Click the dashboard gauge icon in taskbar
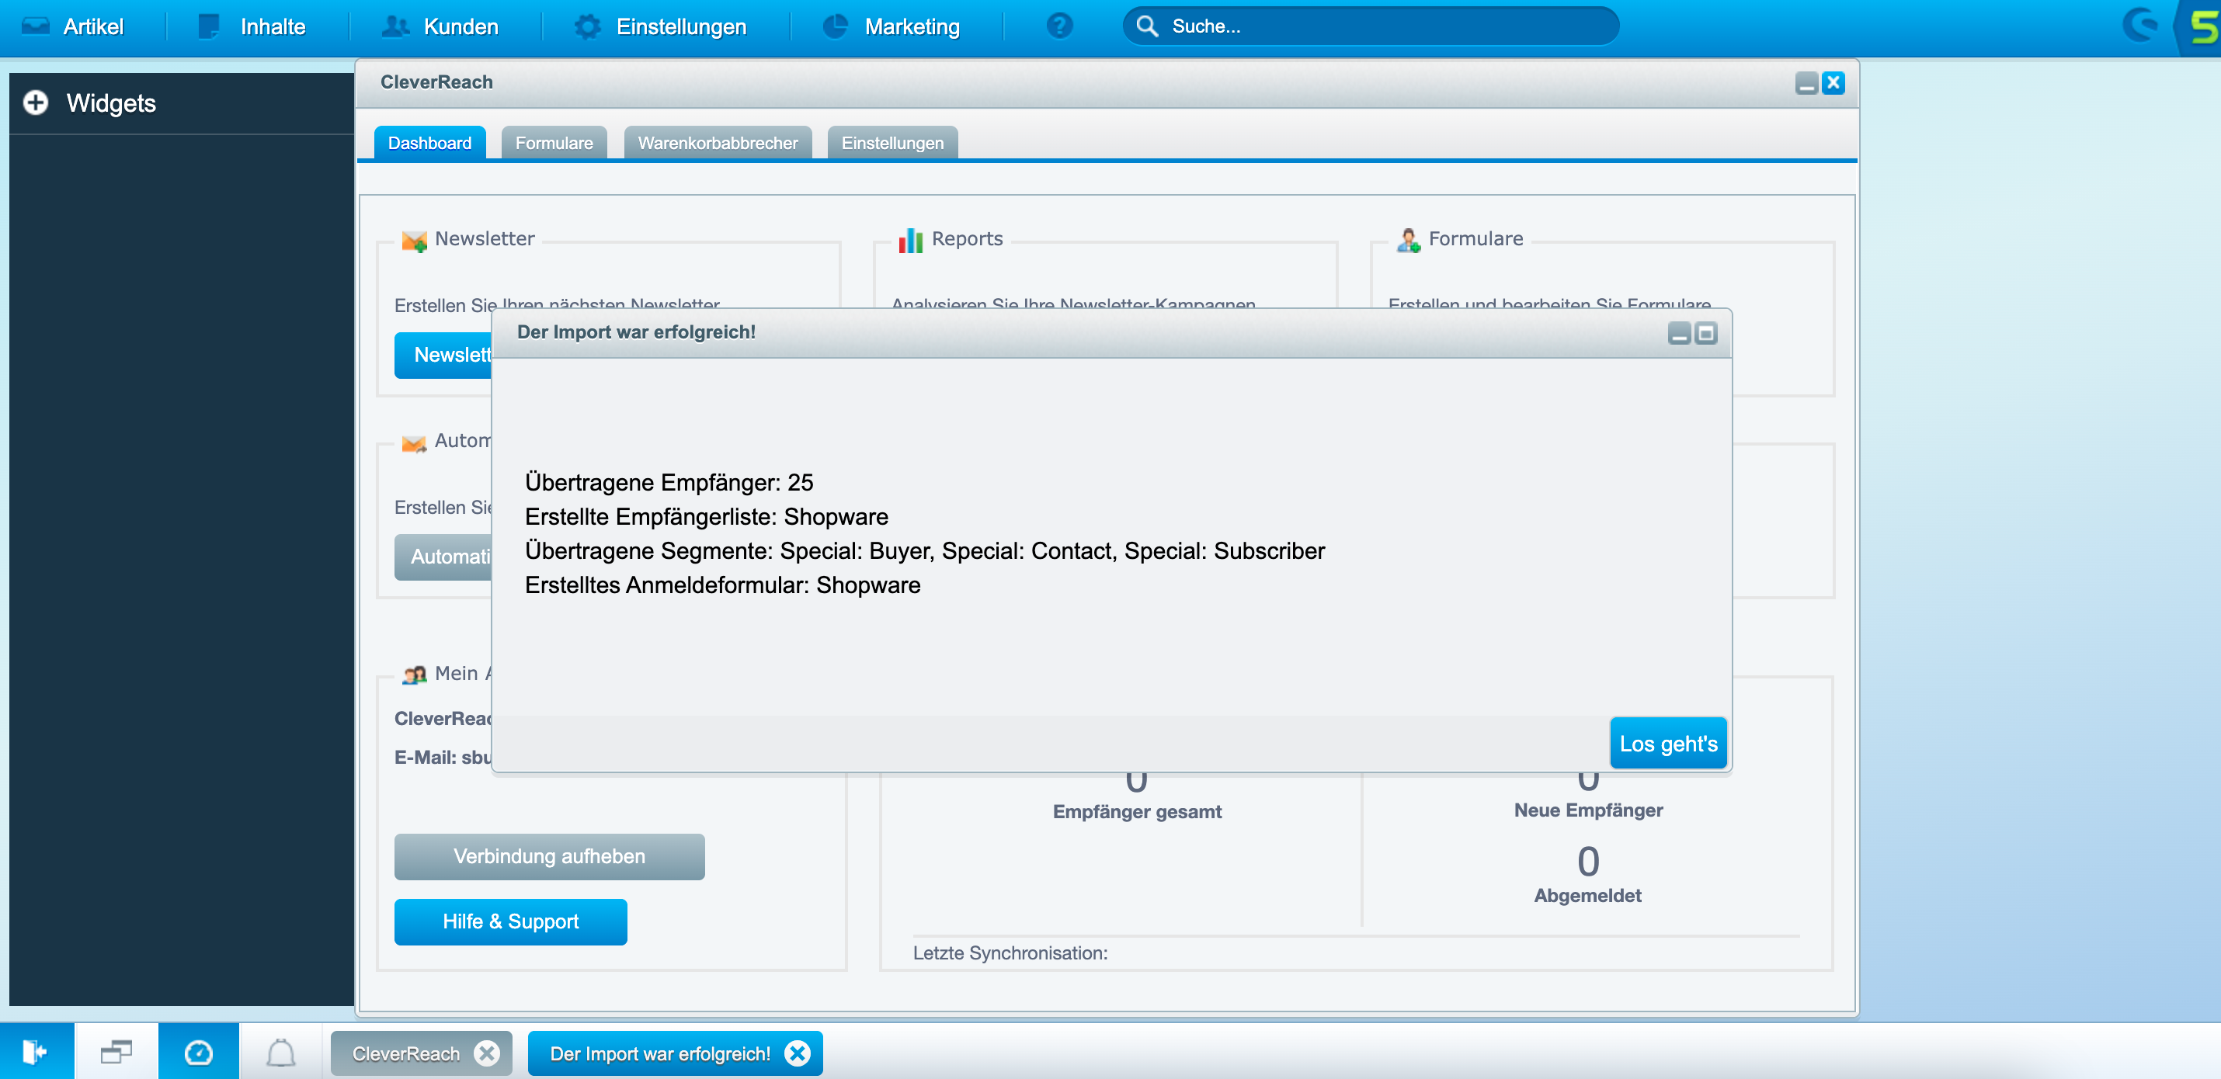 point(198,1051)
